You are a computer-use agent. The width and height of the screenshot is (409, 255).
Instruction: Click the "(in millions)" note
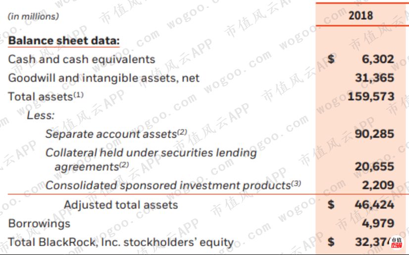point(33,16)
